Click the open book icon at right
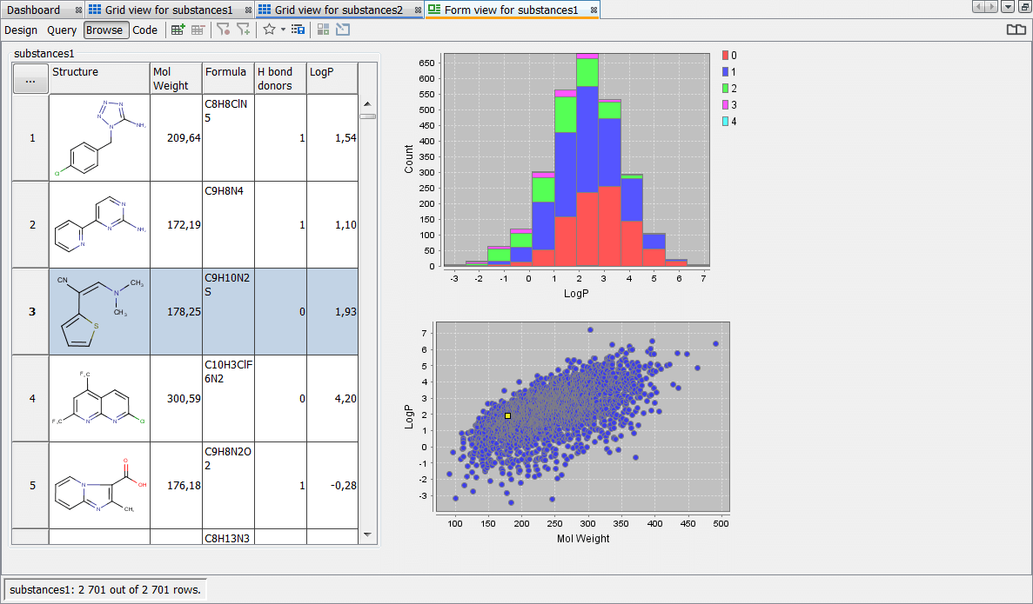1033x604 pixels. tap(1016, 30)
